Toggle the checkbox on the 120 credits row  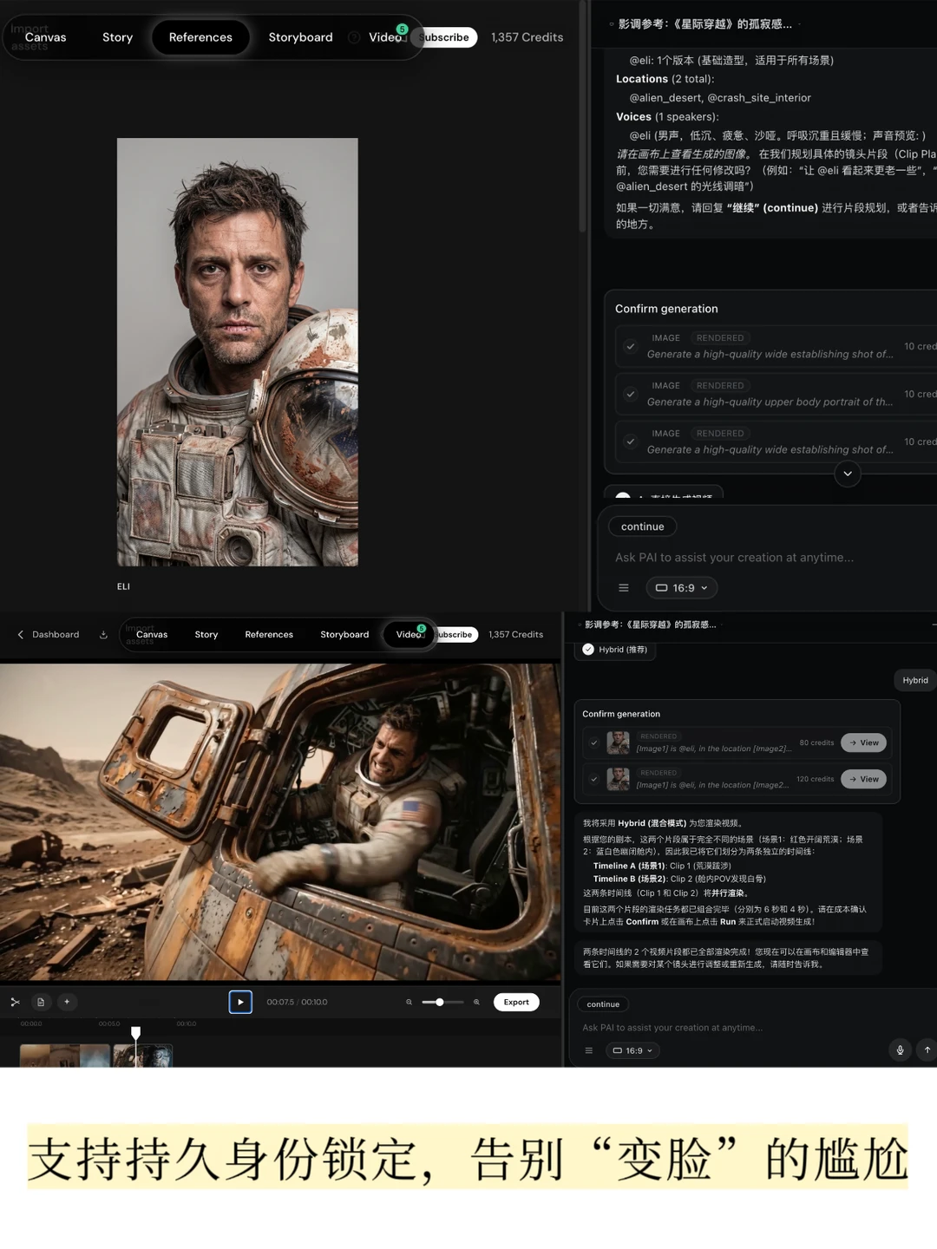point(593,779)
